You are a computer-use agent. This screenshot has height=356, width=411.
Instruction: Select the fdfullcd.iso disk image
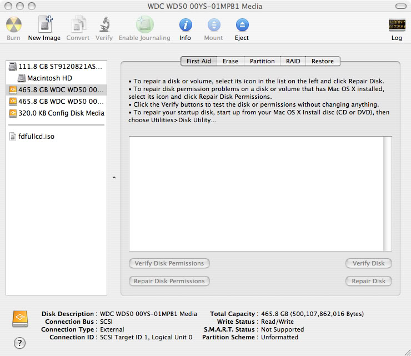(56, 136)
